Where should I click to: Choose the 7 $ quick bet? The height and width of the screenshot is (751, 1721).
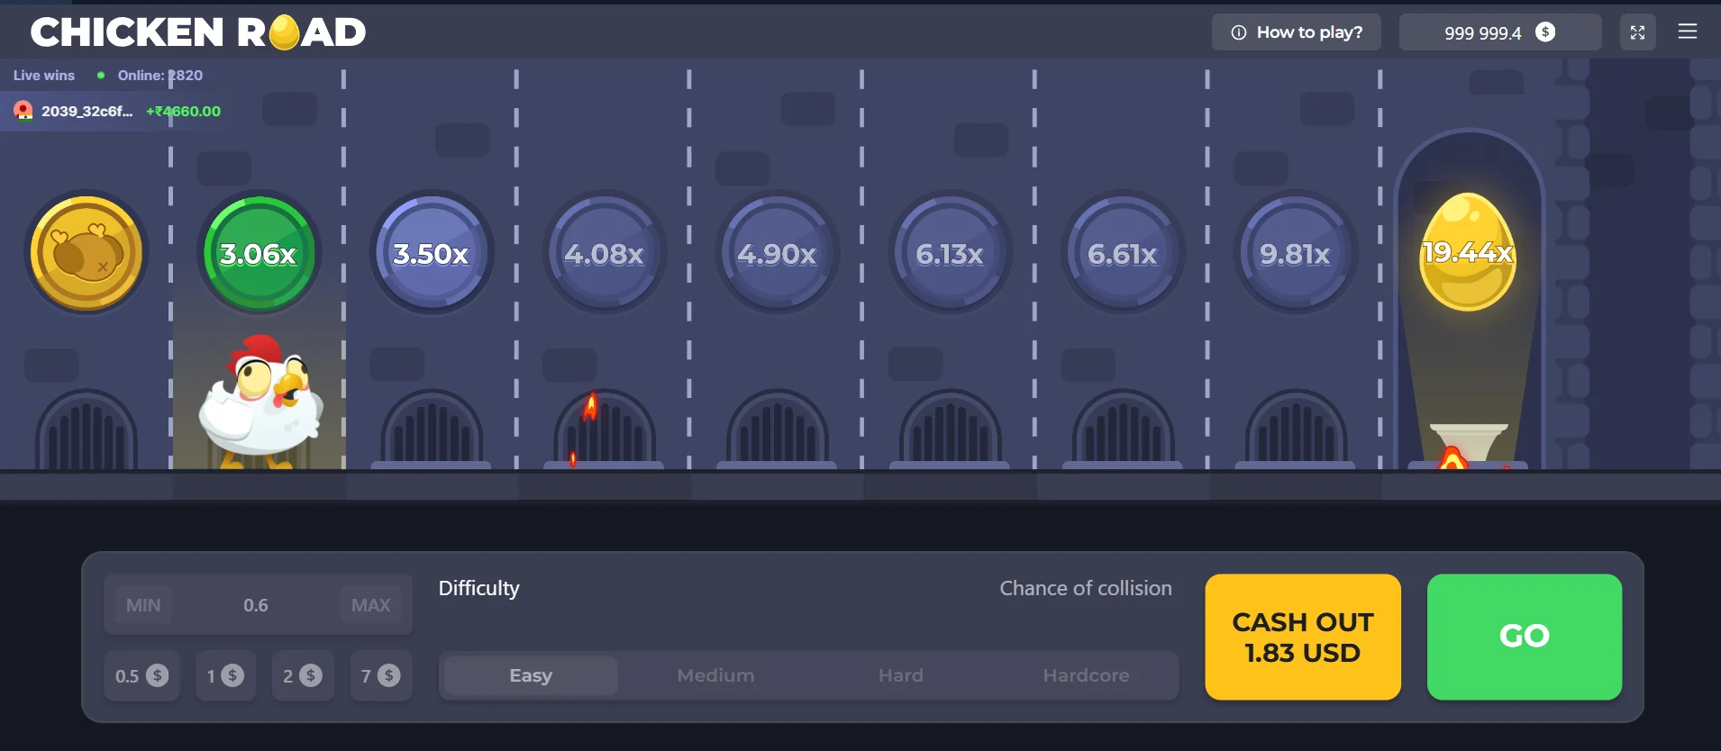[381, 675]
